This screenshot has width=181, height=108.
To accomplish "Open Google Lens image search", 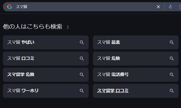I will (x=179, y=7).
